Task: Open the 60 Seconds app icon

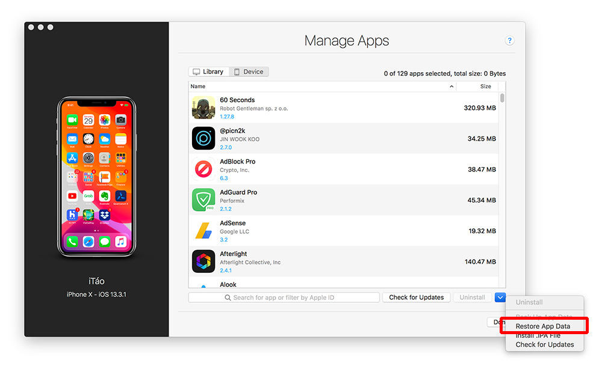Action: 203,108
